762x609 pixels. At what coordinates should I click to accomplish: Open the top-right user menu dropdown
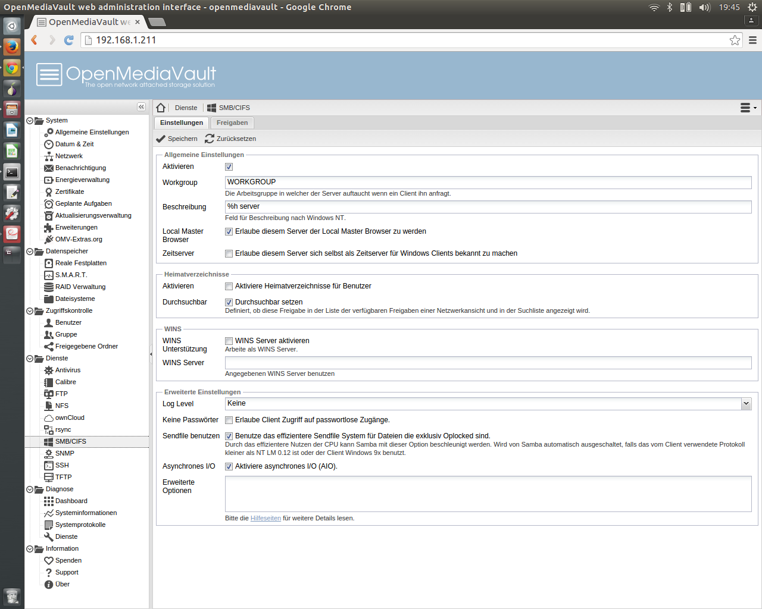748,108
